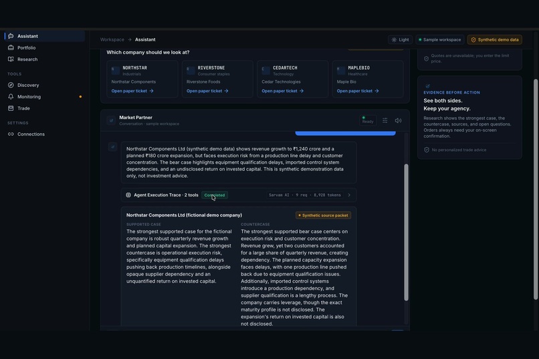Screen dimensions: 539x359
Task: Click the Assistant chat icon in sidebar
Action: [x=11, y=36]
